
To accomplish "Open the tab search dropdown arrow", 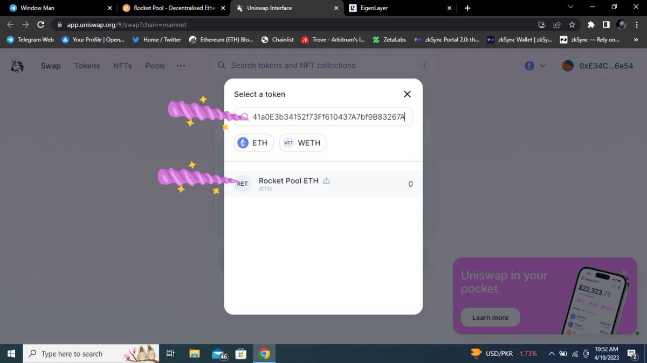I will click(570, 7).
